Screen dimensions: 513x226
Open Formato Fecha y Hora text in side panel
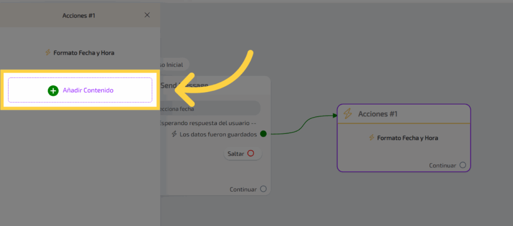click(x=84, y=52)
